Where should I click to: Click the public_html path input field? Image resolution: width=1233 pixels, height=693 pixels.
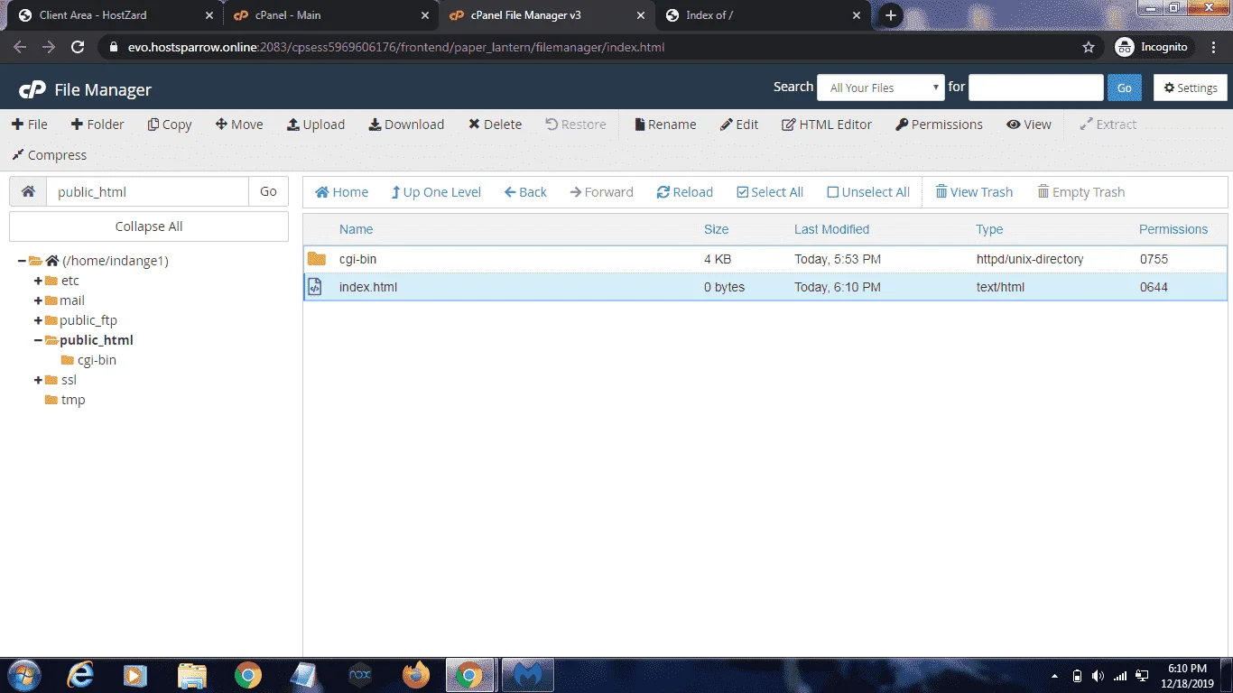click(147, 191)
